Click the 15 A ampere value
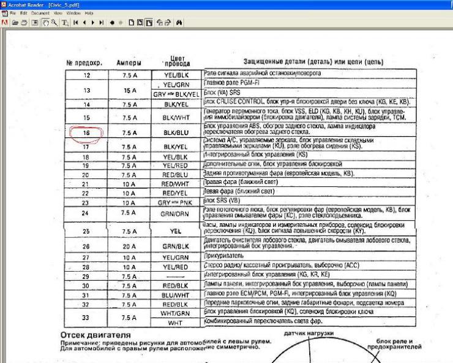This screenshot has height=363, width=453. point(130,91)
